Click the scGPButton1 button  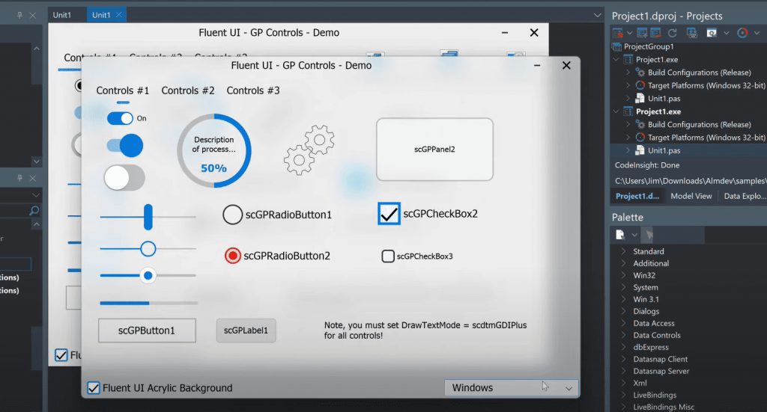click(x=147, y=330)
